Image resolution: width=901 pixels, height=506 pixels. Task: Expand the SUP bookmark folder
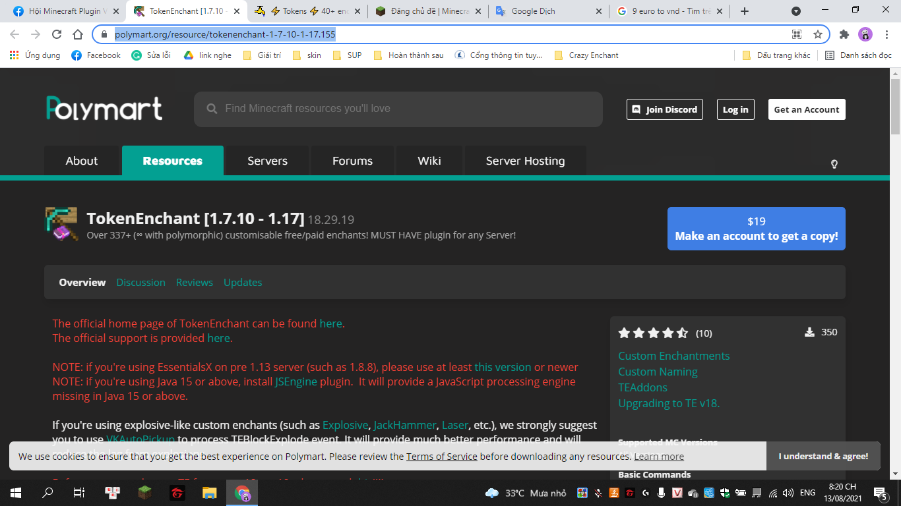tap(348, 55)
